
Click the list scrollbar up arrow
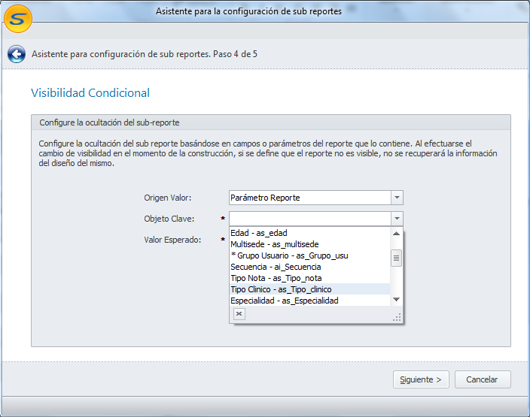pos(397,233)
